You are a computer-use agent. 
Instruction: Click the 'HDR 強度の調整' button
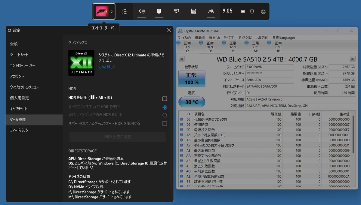118,137
